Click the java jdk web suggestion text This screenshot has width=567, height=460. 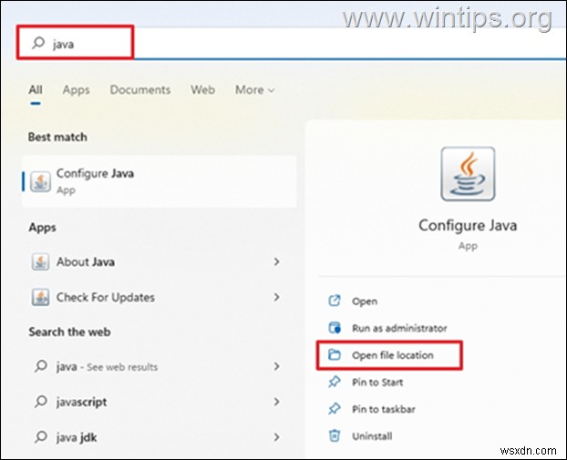coord(77,437)
